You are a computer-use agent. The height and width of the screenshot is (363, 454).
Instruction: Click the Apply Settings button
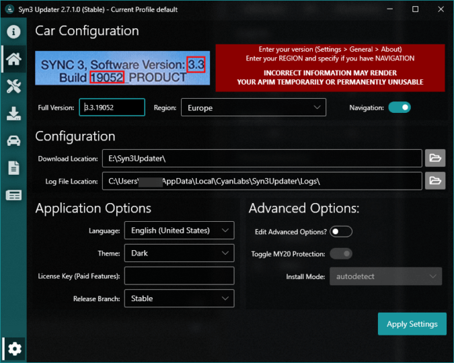[412, 324]
